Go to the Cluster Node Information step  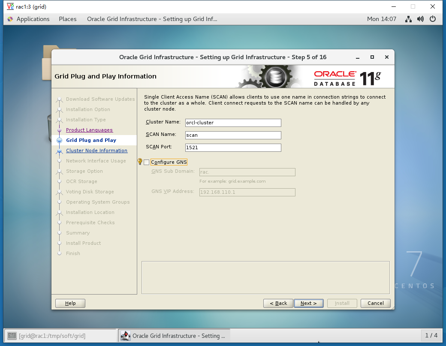pos(97,150)
